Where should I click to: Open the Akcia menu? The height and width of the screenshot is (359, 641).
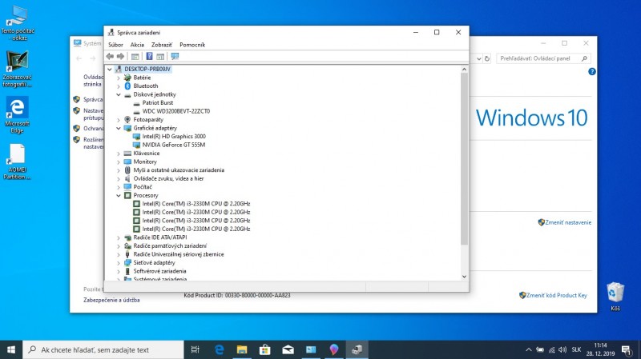pyautogui.click(x=137, y=45)
